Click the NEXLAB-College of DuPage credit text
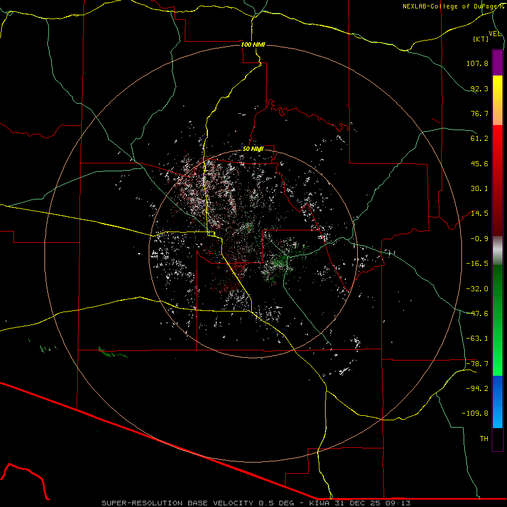507x507 pixels. [x=453, y=6]
